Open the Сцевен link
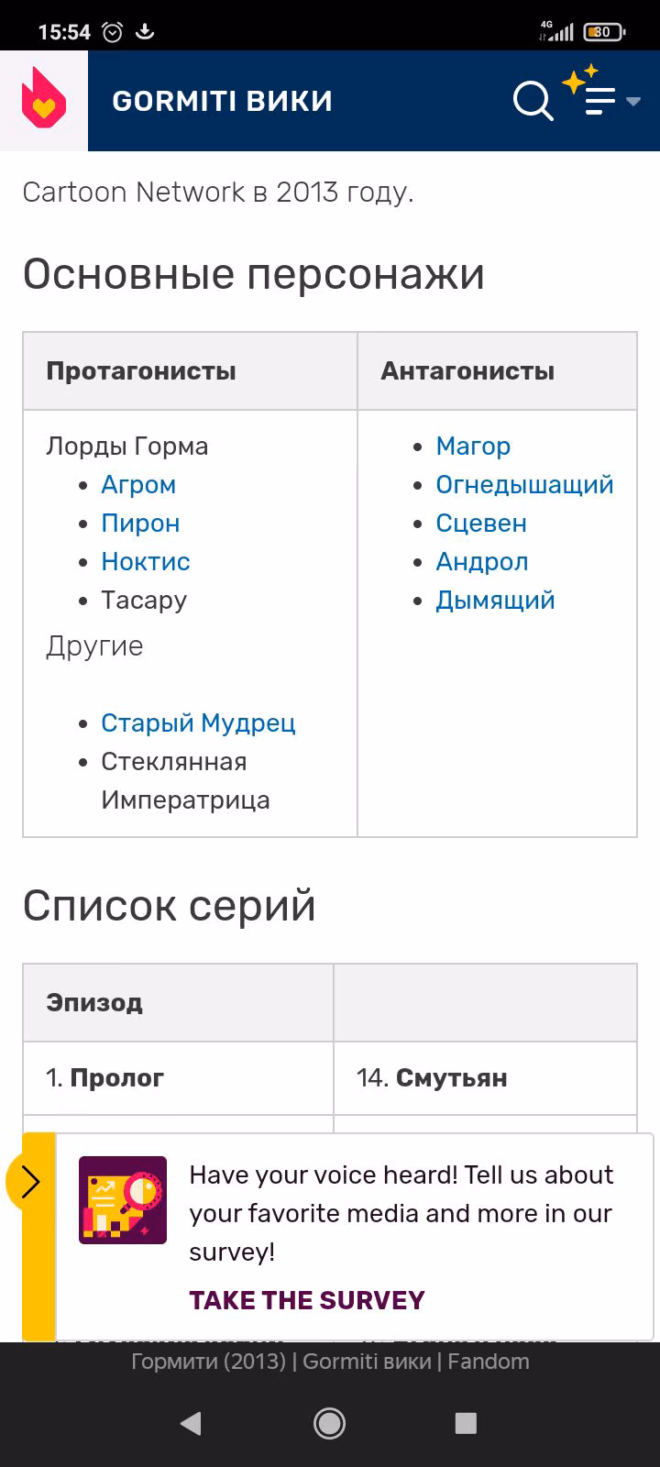Screen dimensions: 660x1467 coord(481,524)
